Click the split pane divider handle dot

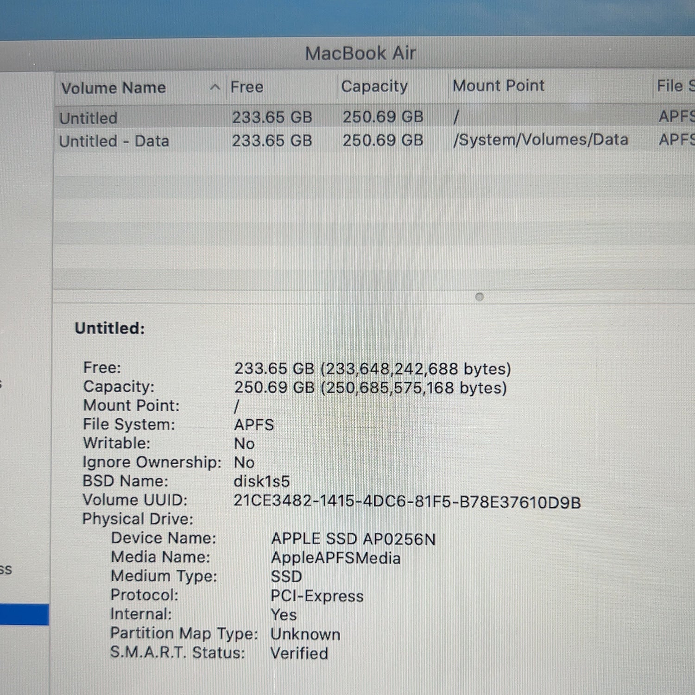480,297
